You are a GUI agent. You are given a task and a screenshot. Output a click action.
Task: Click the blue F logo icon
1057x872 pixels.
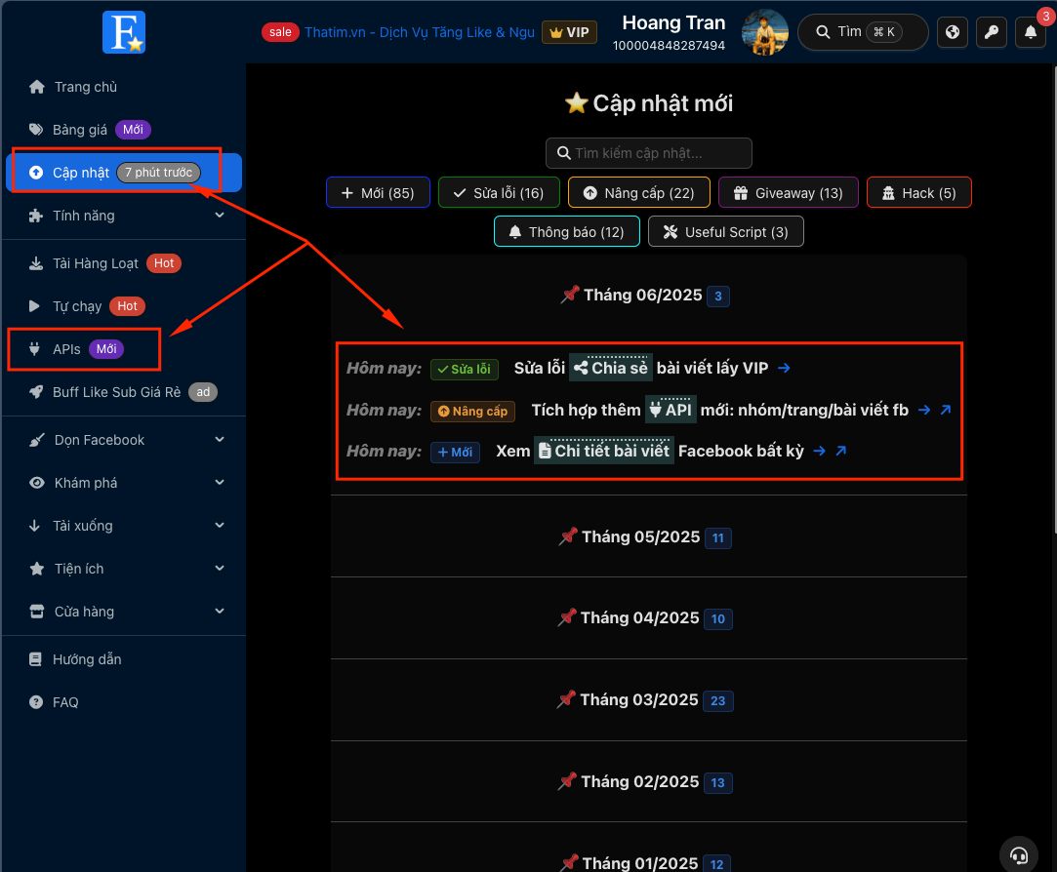[x=124, y=32]
